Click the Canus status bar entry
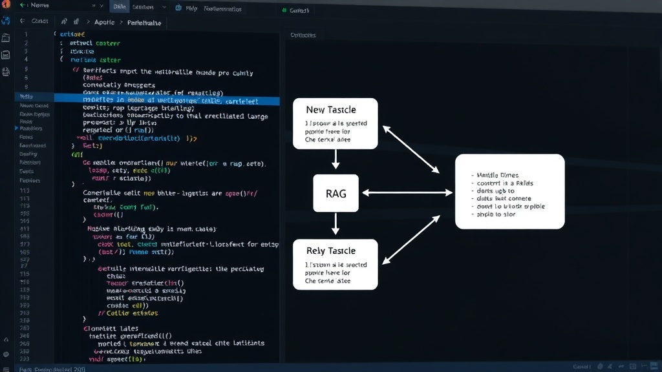Viewport: 662px width, 372px height. [582, 367]
